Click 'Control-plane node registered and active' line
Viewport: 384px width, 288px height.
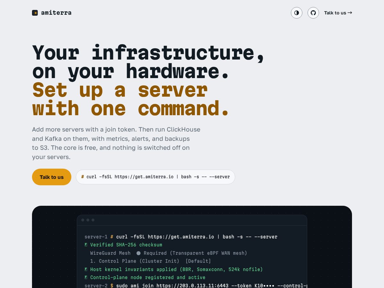pos(145,277)
